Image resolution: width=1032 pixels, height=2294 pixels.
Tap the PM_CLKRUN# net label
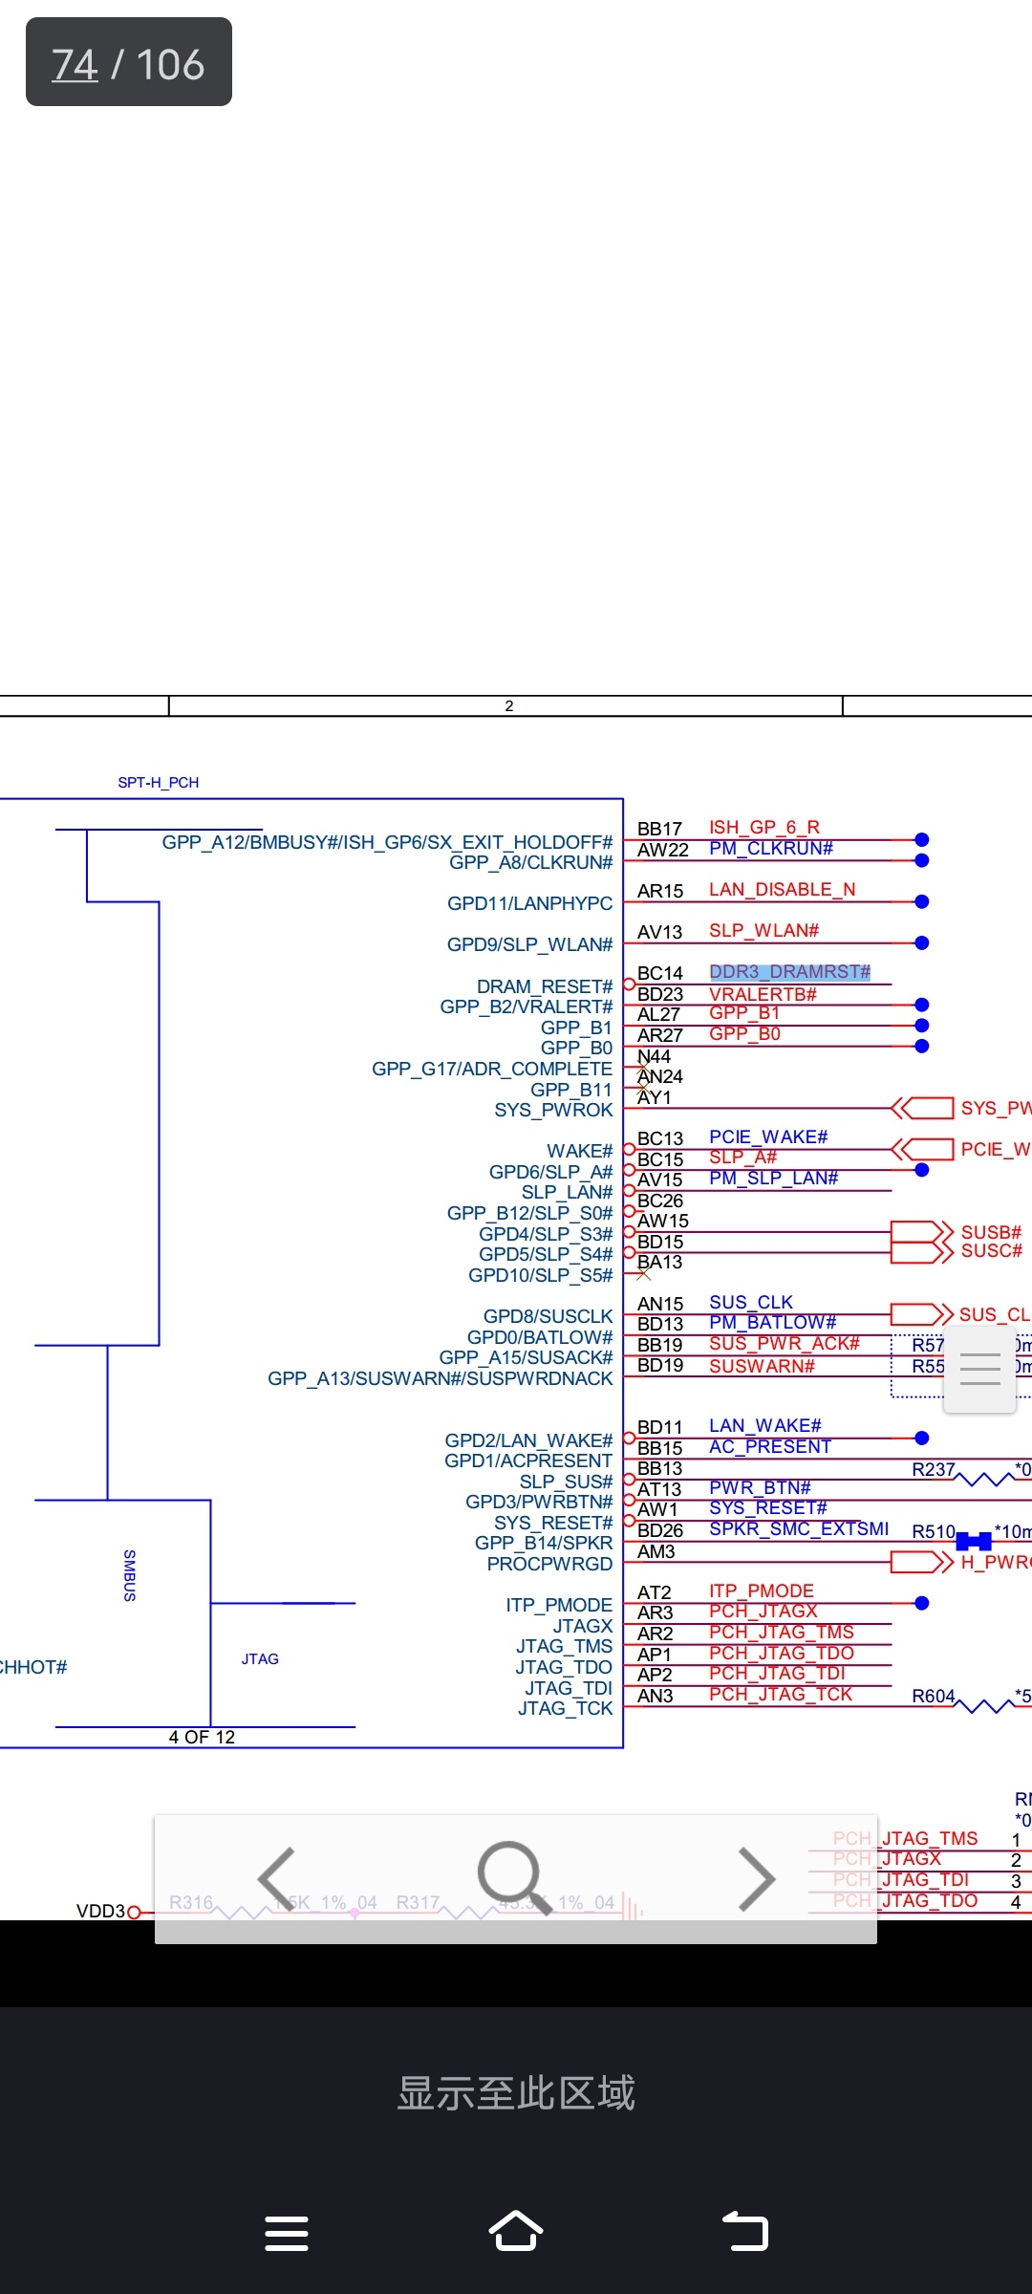[771, 848]
